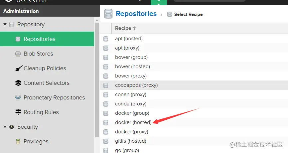Viewport: 288px width, 153px height.
Task: Open Repositories in the sidebar
Action: pyautogui.click(x=47, y=39)
